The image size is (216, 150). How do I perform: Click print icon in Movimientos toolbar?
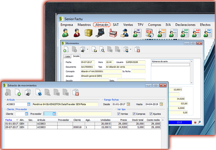tap(83, 49)
